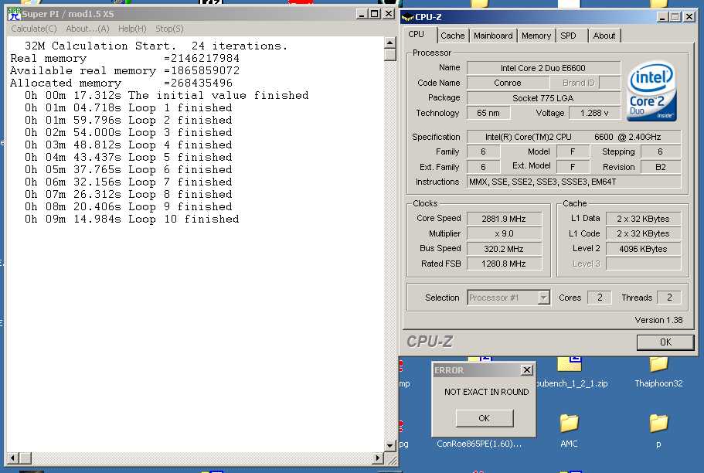The width and height of the screenshot is (704, 473).
Task: Open the AMC desktop folder
Action: point(569,431)
